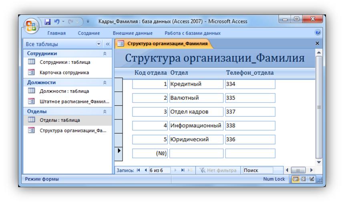Viewport: 344px width, 204px height.
Task: Create a new blank record from the navigation bar
Action: 190,170
